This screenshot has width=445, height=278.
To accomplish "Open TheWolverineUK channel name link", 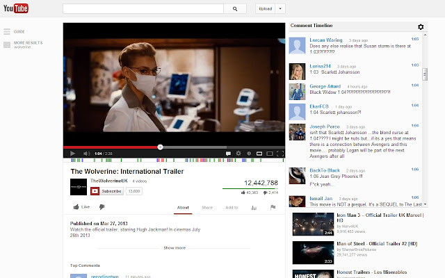I will (109, 181).
